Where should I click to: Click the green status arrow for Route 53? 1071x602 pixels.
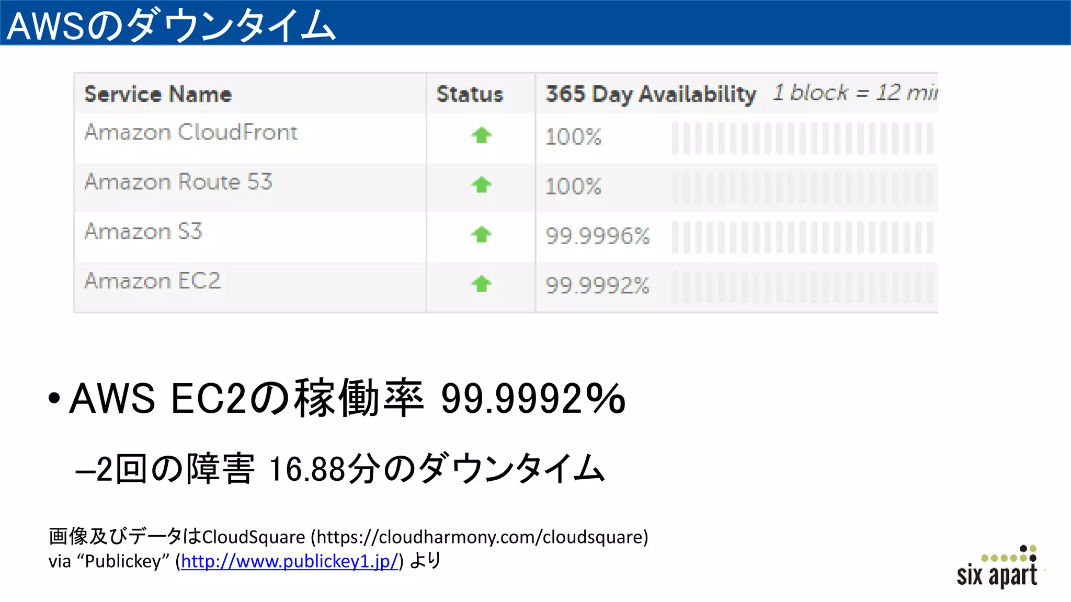pos(481,184)
